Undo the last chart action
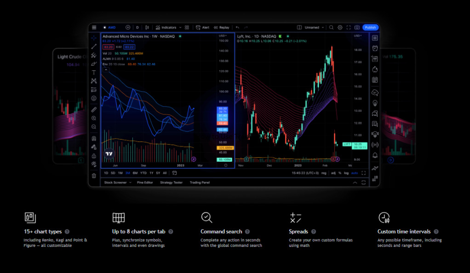 pos(237,28)
